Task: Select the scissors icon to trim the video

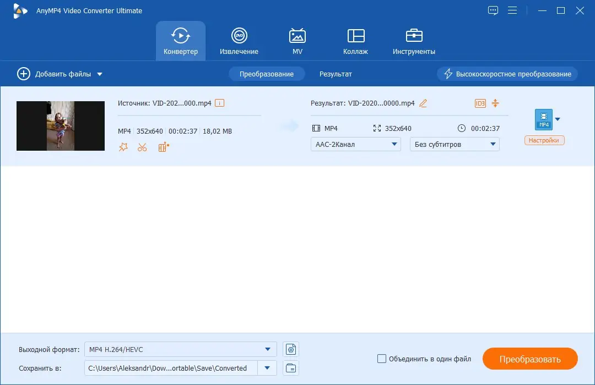Action: [142, 147]
